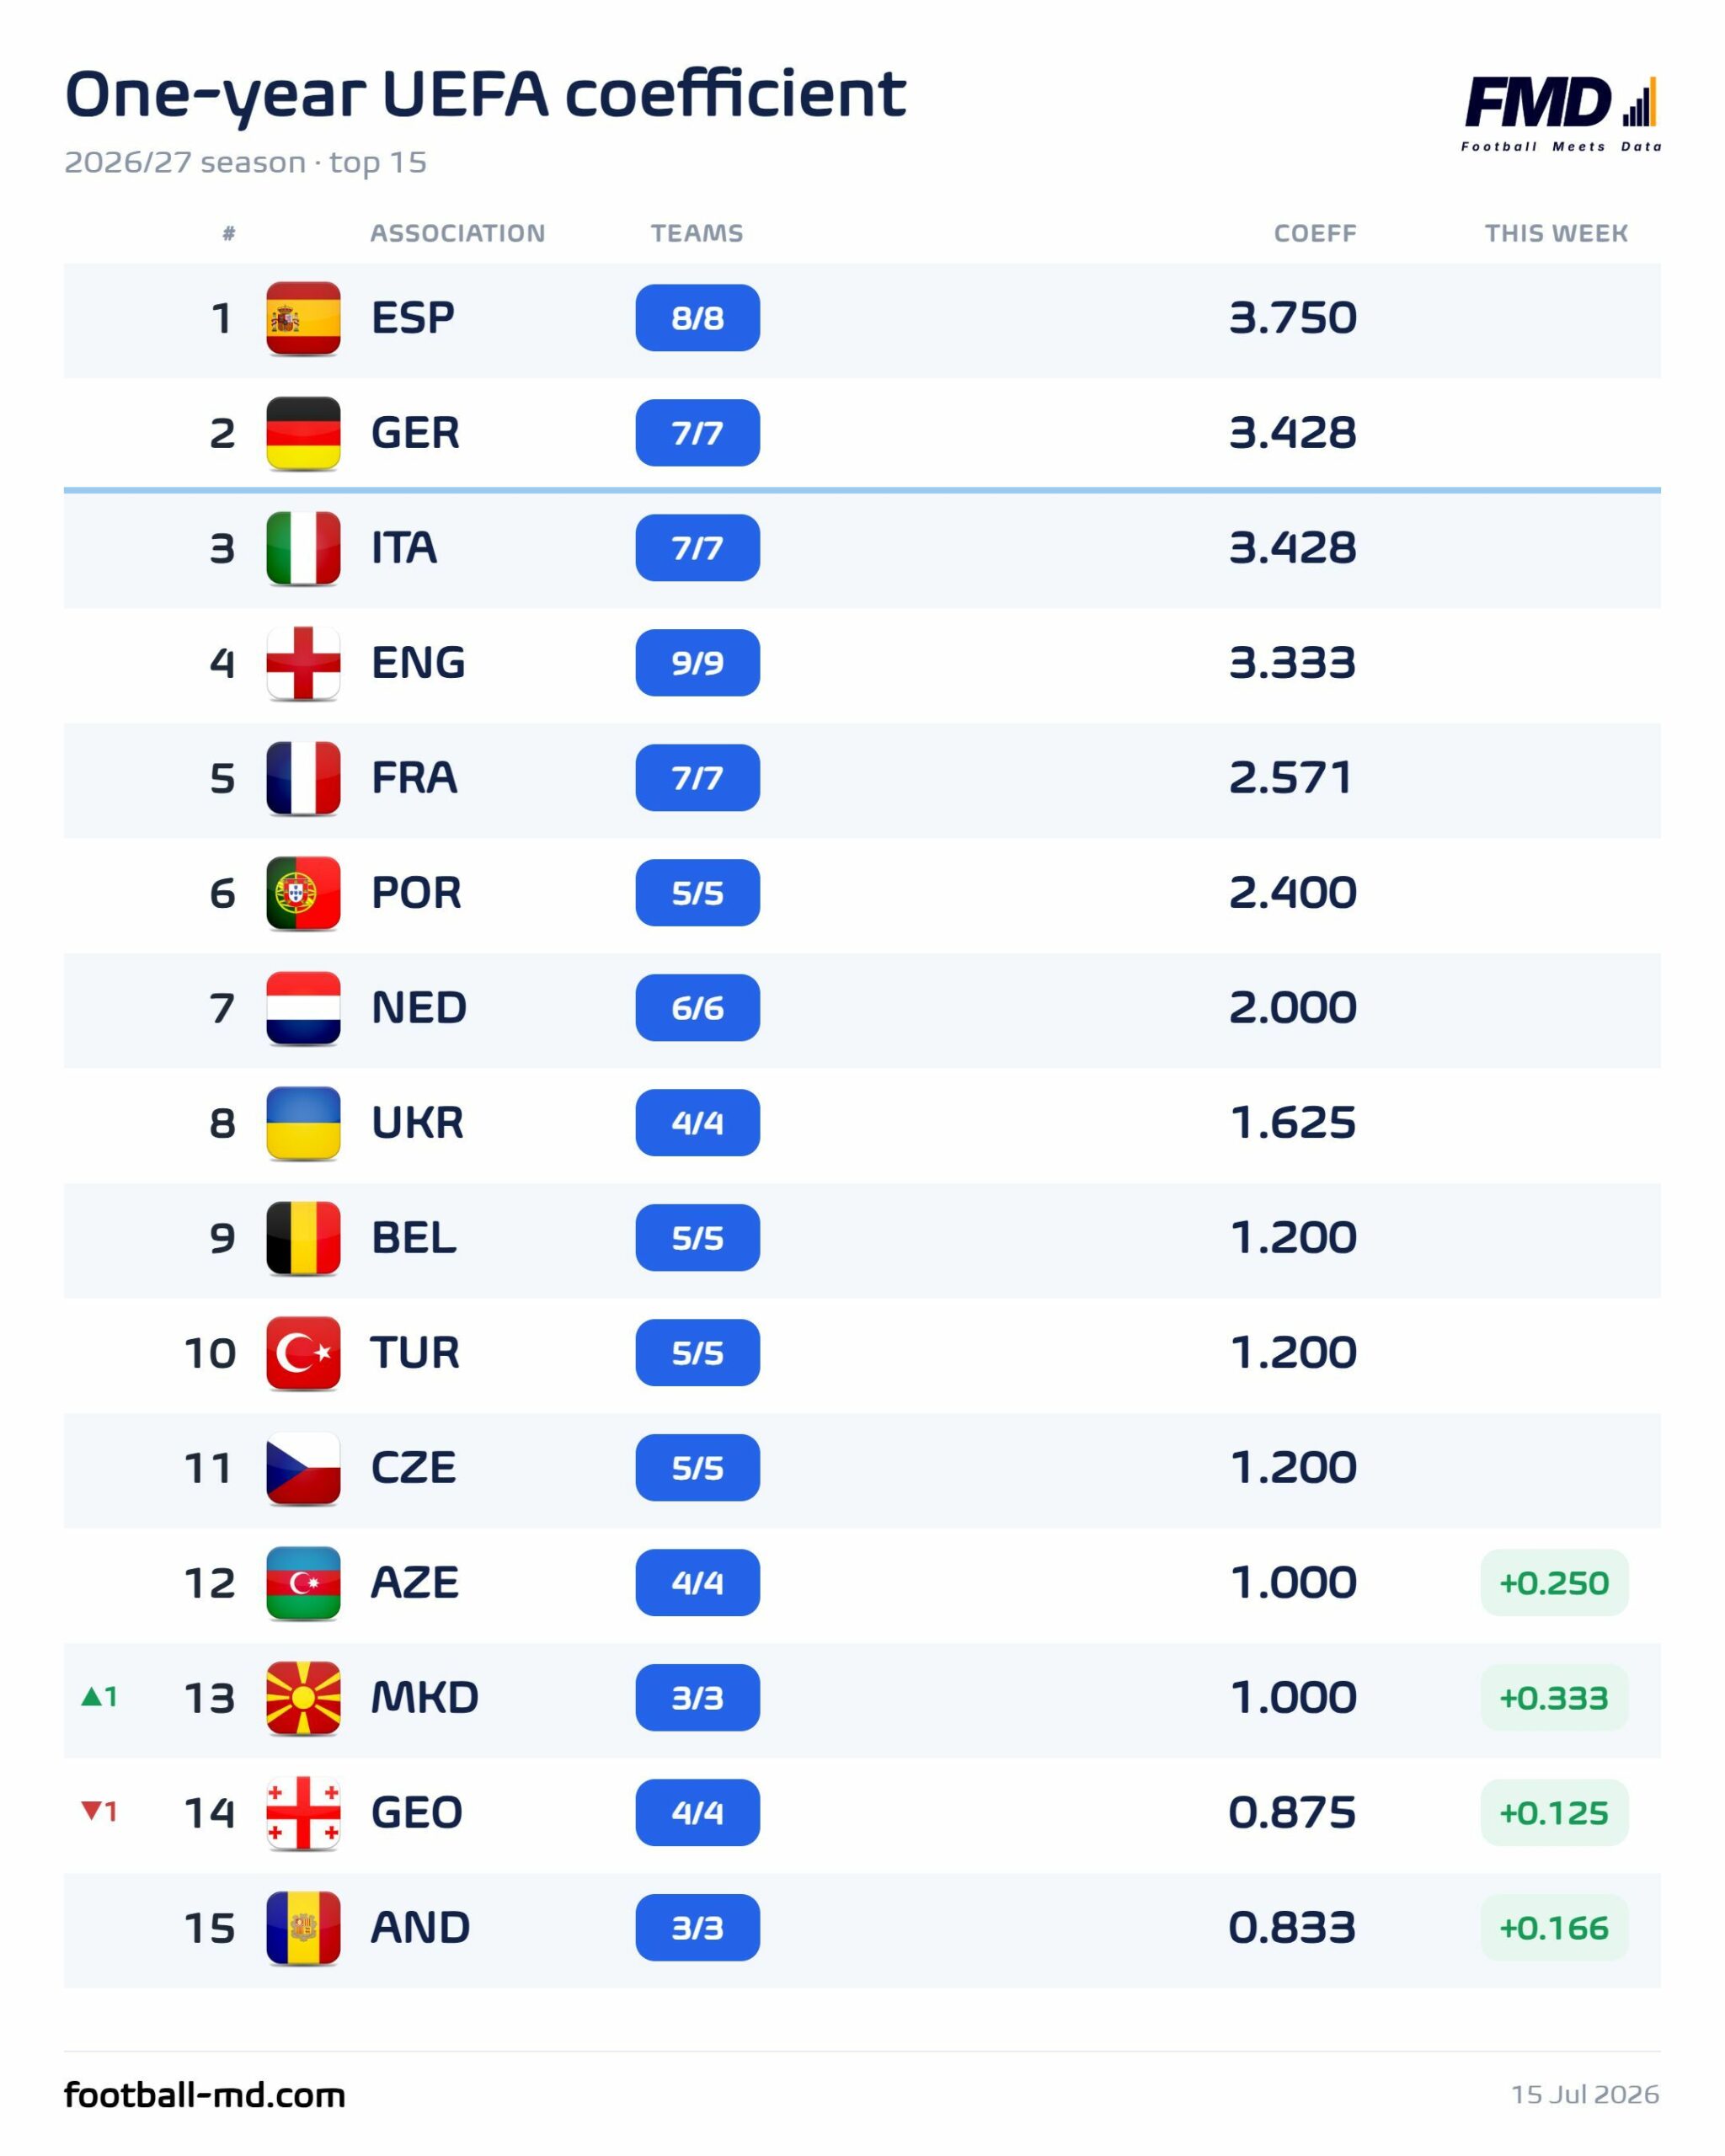1725x2156 pixels.
Task: Click the +0.250 change badge for AZE
Action: pos(1554,1583)
